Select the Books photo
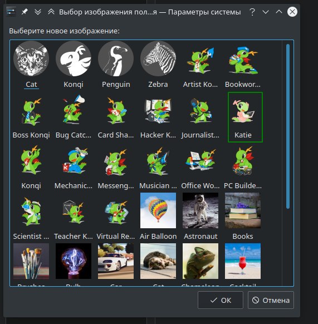The width and height of the screenshot is (318, 324). pos(243,210)
